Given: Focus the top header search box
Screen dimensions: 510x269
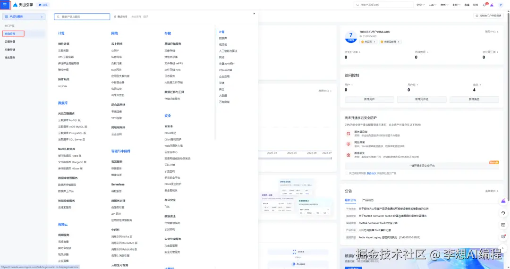Looking at the screenshot, I should coord(383,5).
